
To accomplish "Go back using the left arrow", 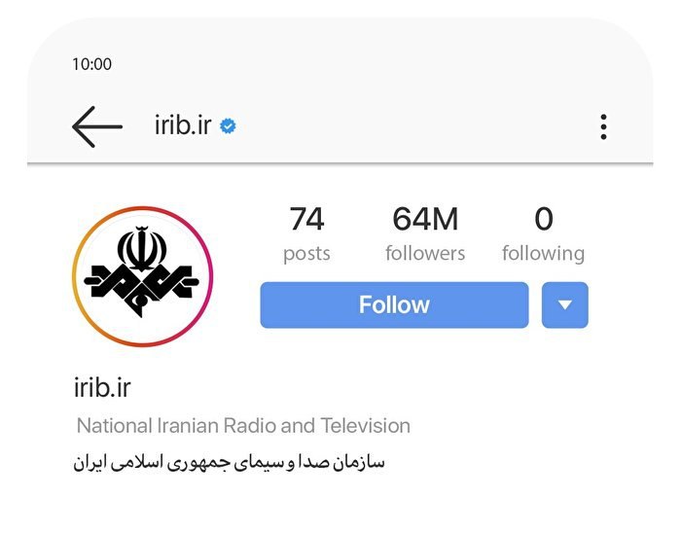I will tap(97, 126).
